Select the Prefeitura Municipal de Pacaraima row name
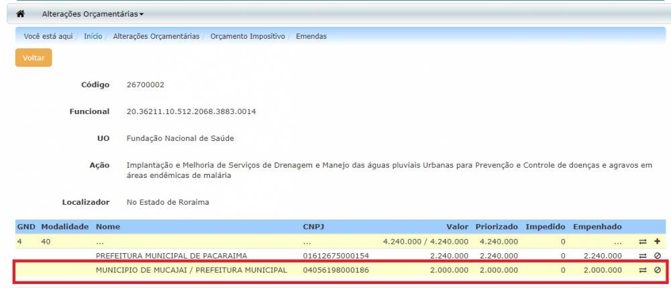This screenshot has height=288, width=671. tap(172, 256)
